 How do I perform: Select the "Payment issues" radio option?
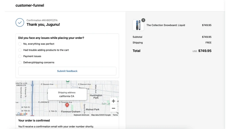20,56
